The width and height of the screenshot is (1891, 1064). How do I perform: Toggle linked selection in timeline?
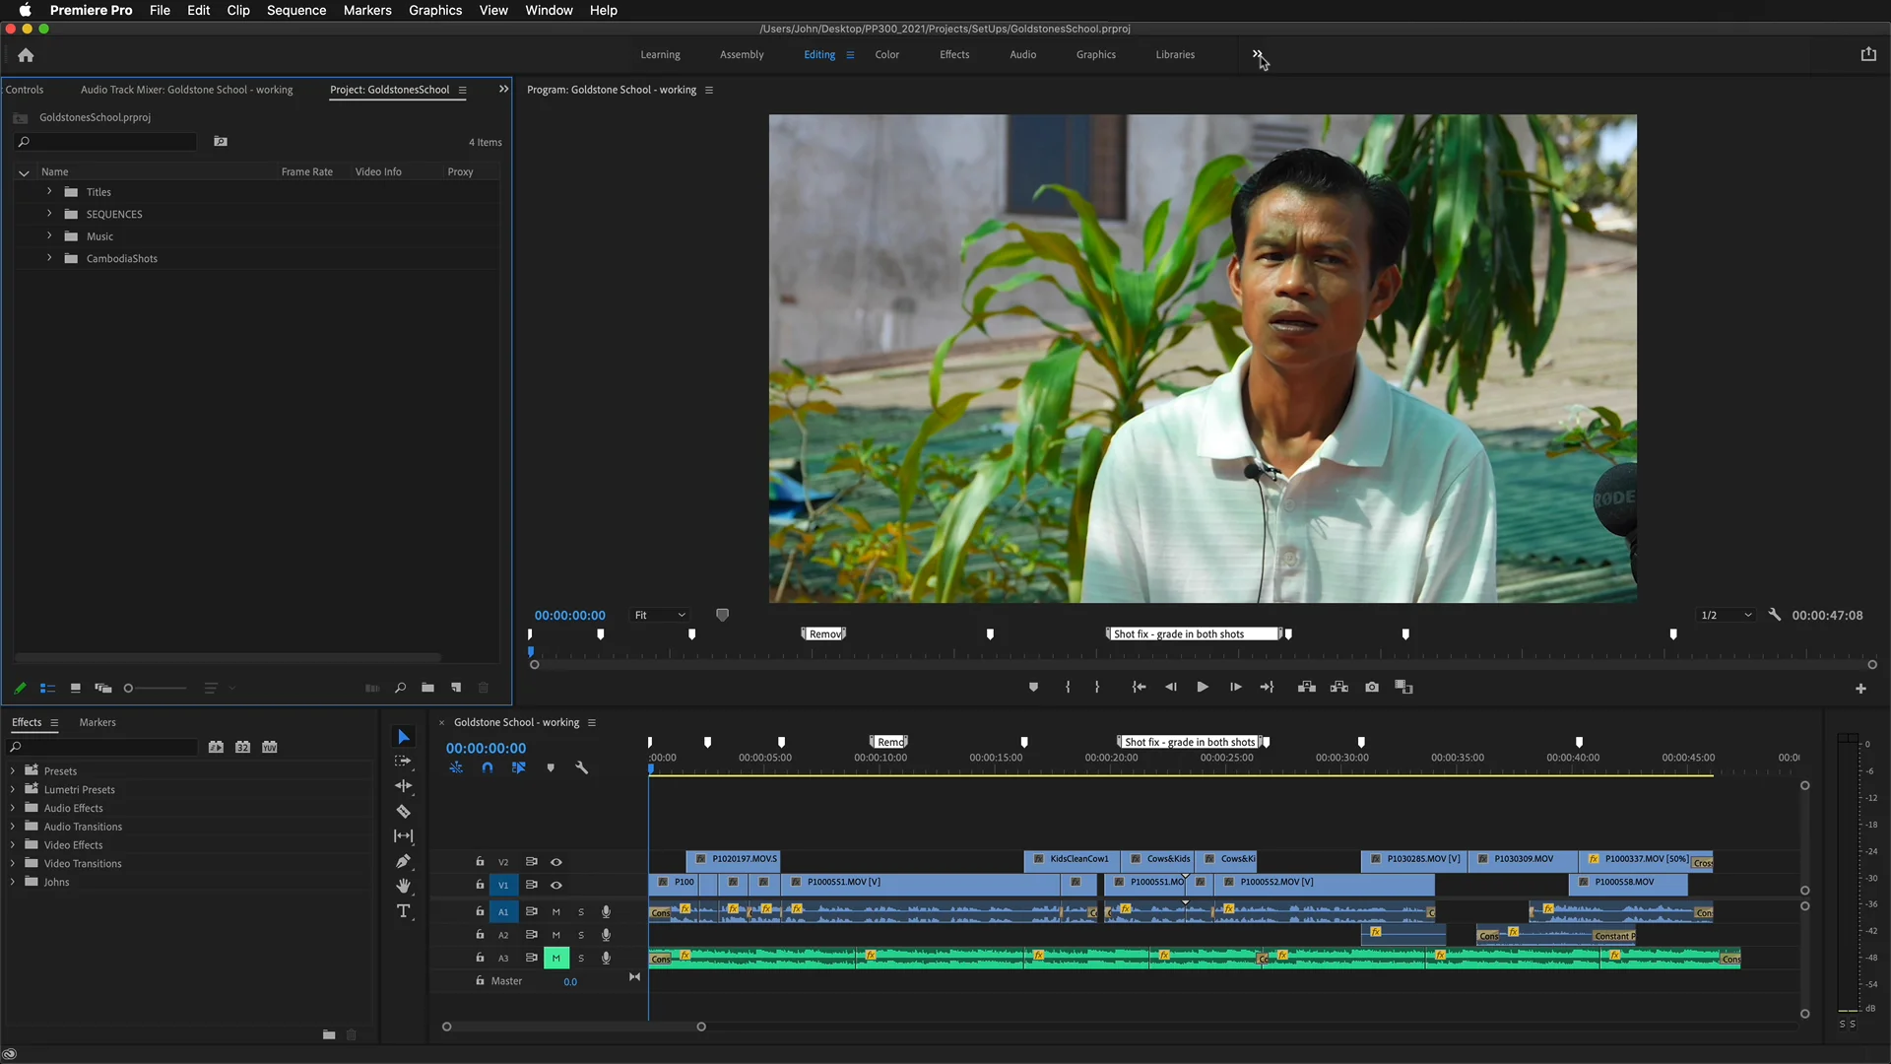[518, 767]
